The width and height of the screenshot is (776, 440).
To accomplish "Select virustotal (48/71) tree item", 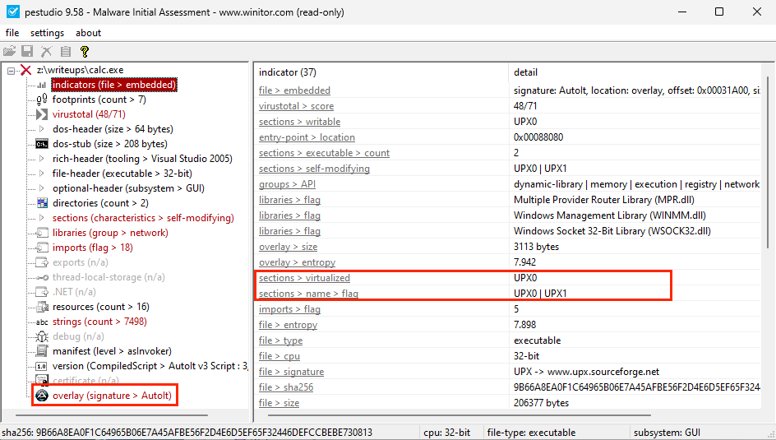I will [89, 114].
